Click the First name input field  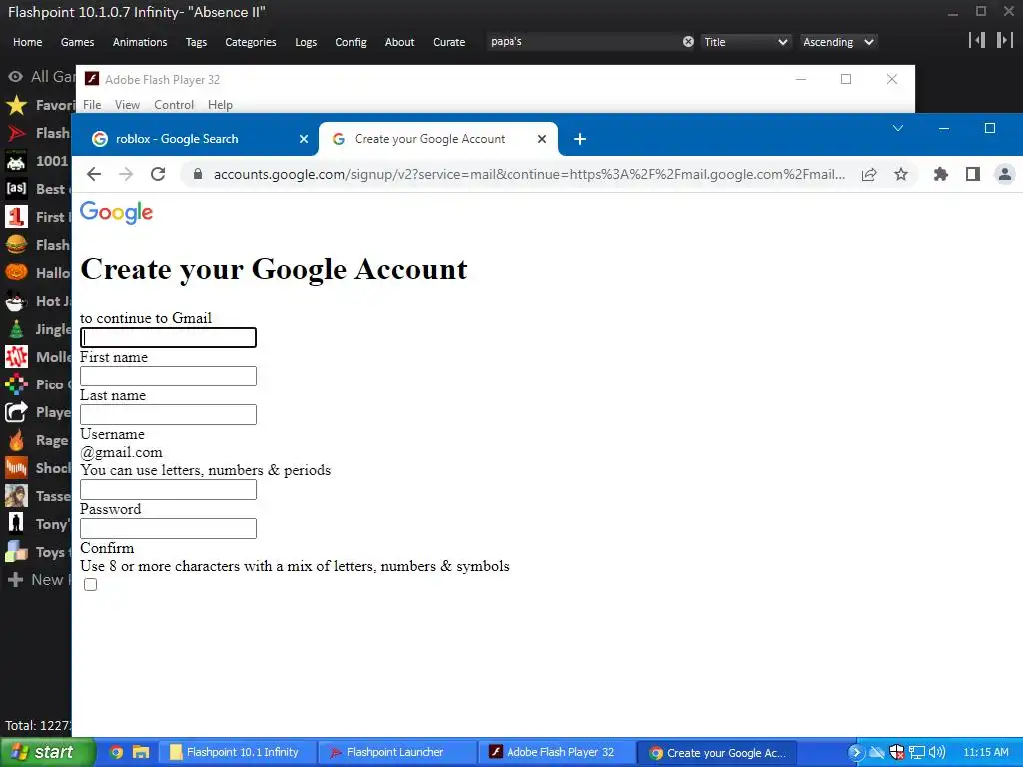pyautogui.click(x=168, y=338)
